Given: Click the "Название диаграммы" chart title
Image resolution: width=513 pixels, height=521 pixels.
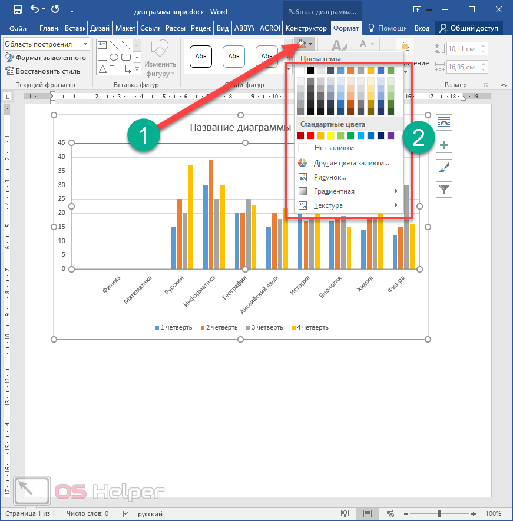Looking at the screenshot, I should point(240,128).
